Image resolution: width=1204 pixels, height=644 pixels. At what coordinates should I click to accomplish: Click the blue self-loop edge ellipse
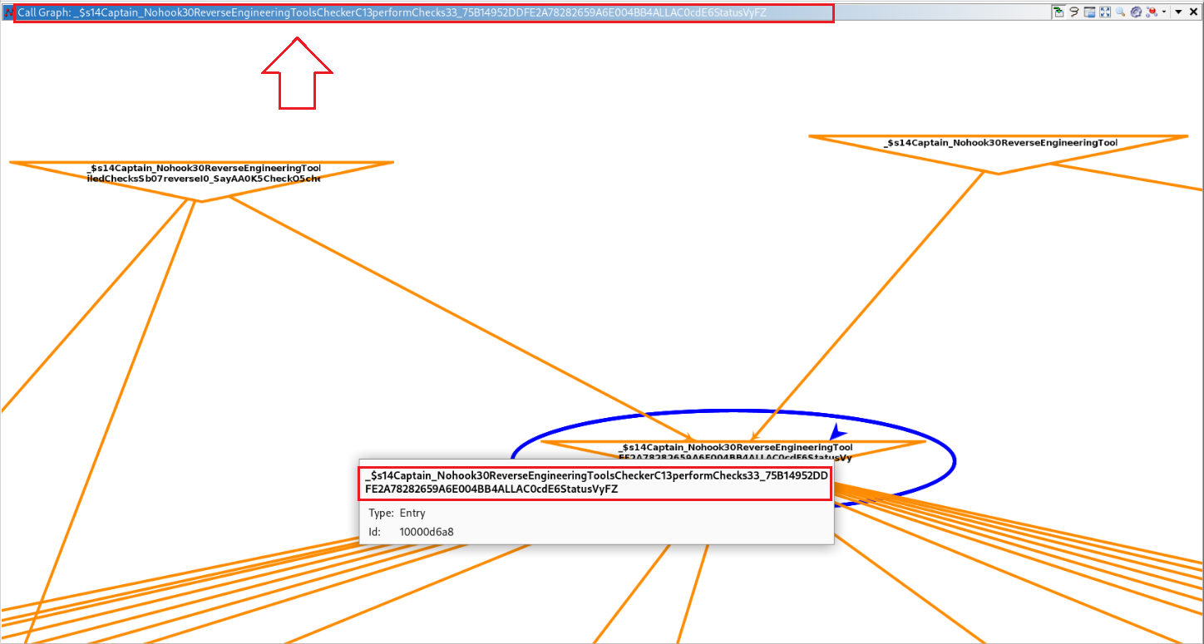pyautogui.click(x=954, y=460)
